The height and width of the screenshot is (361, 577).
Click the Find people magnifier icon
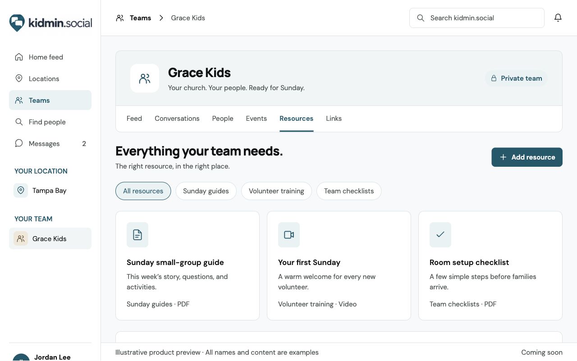click(19, 122)
